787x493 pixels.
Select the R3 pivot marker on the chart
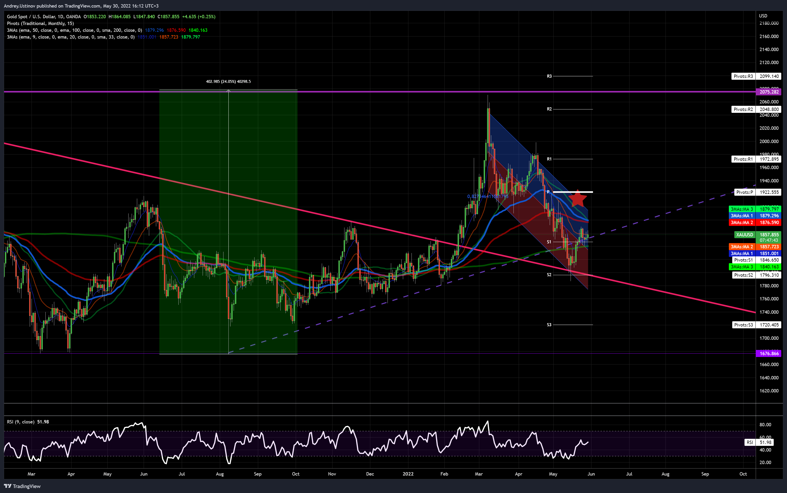pos(549,76)
